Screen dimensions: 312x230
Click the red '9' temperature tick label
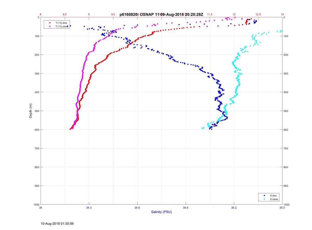pyautogui.click(x=89, y=15)
